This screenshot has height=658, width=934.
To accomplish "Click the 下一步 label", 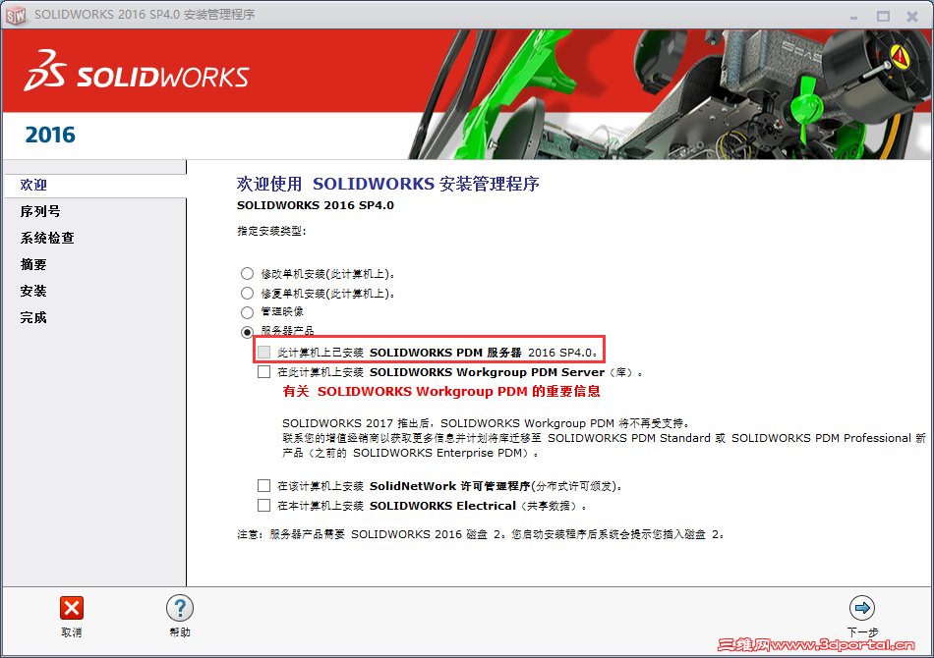I will pyautogui.click(x=862, y=632).
